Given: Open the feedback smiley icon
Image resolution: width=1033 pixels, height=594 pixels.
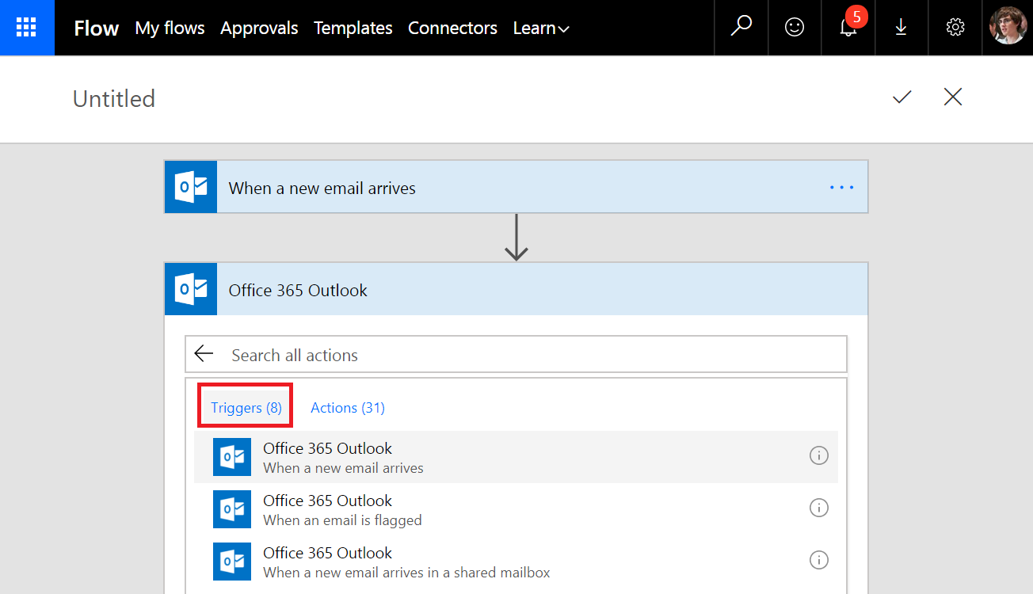Looking at the screenshot, I should [x=794, y=28].
